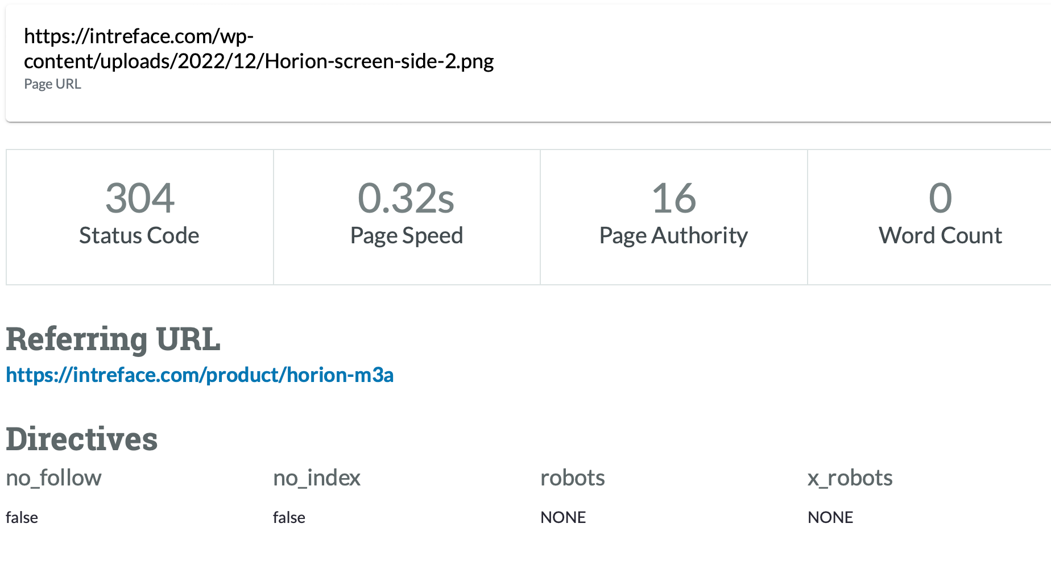The image size is (1051, 573).
Task: Click the NONE value under x_robots
Action: 830,517
